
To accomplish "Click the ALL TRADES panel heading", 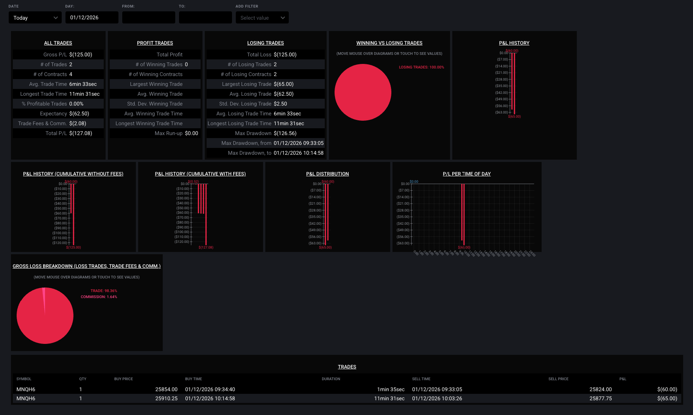I will [x=58, y=43].
